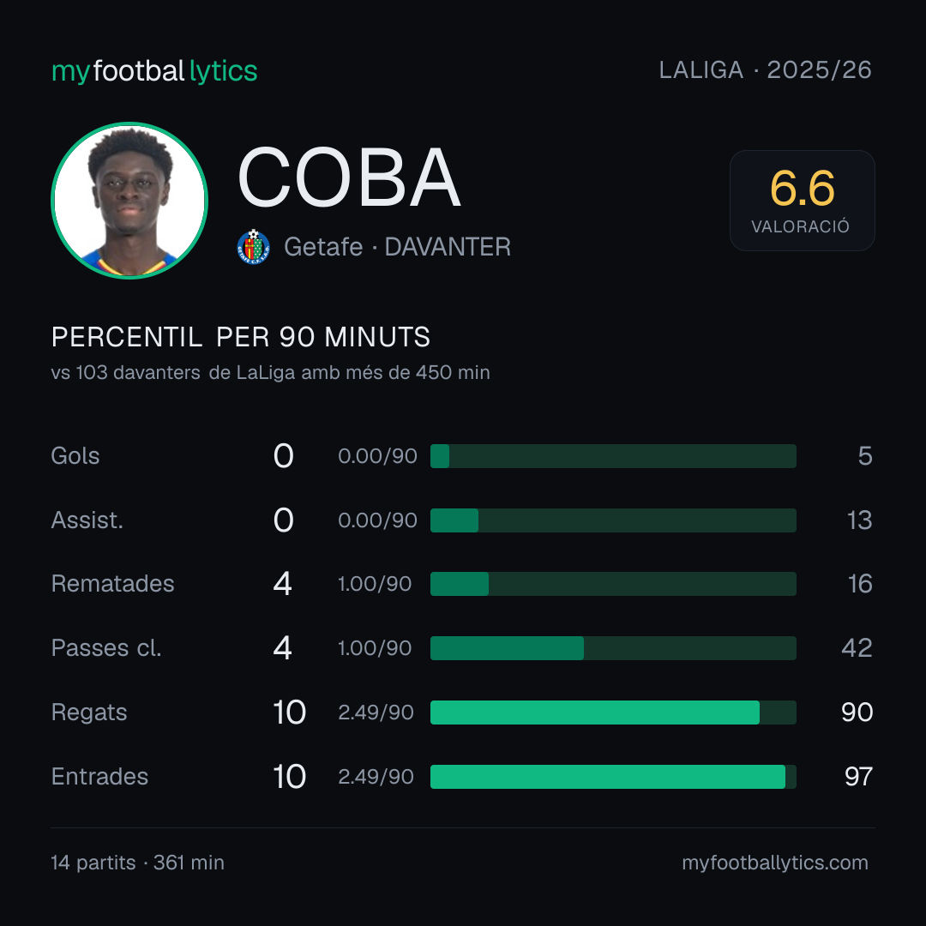This screenshot has width=926, height=926.
Task: Click the 2.49/90 rate beside Entrades
Action: pyautogui.click(x=376, y=777)
